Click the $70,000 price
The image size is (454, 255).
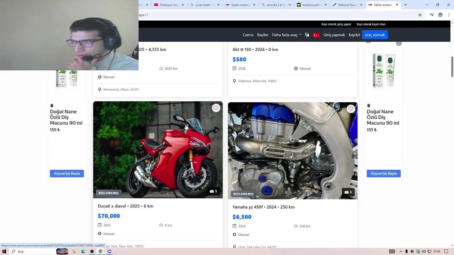[109, 216]
